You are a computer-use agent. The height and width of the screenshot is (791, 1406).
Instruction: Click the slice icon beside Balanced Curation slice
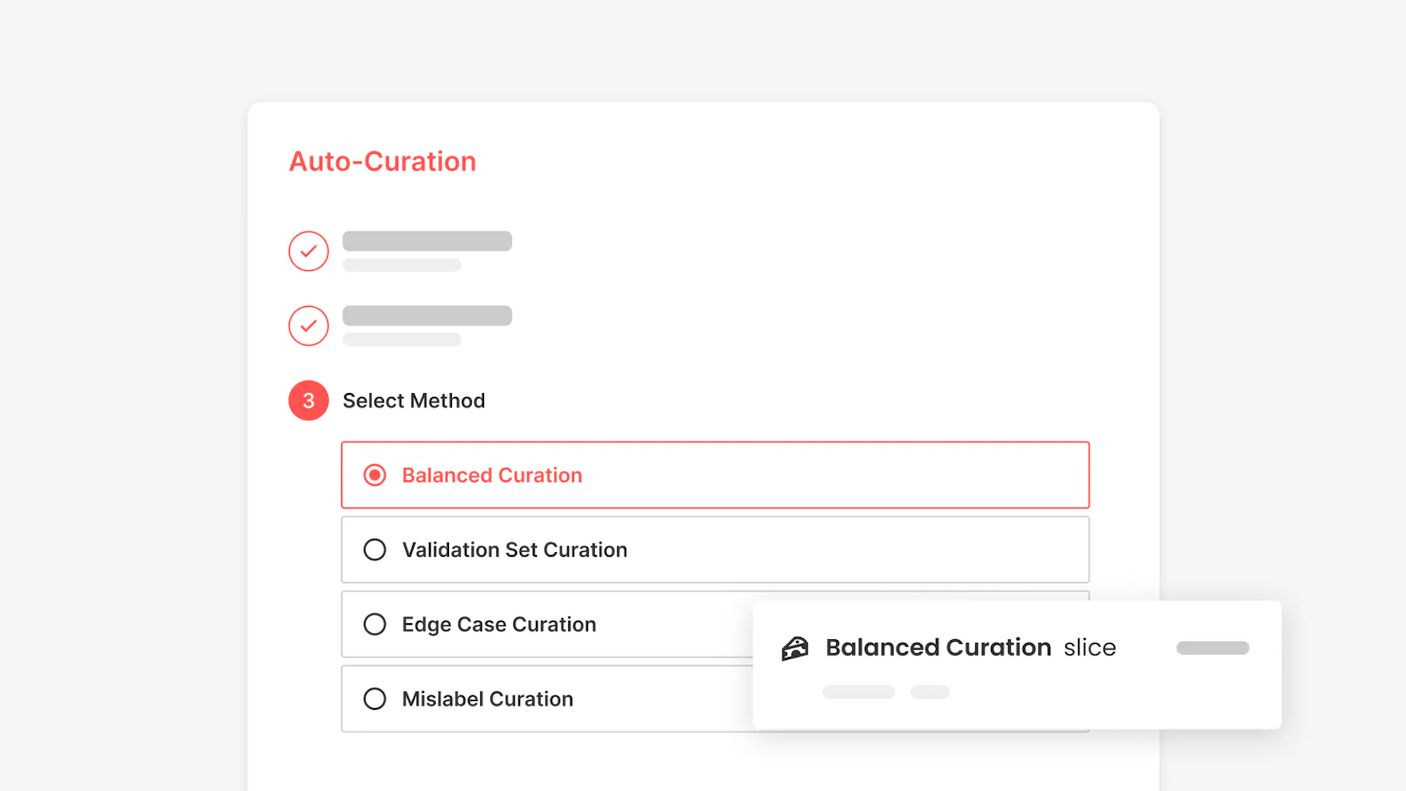point(795,648)
